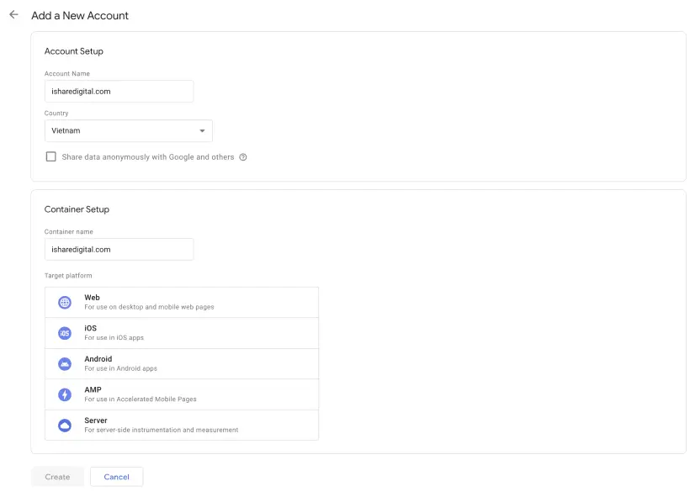Click the 'Target platform' label
The height and width of the screenshot is (497, 695).
click(x=68, y=276)
